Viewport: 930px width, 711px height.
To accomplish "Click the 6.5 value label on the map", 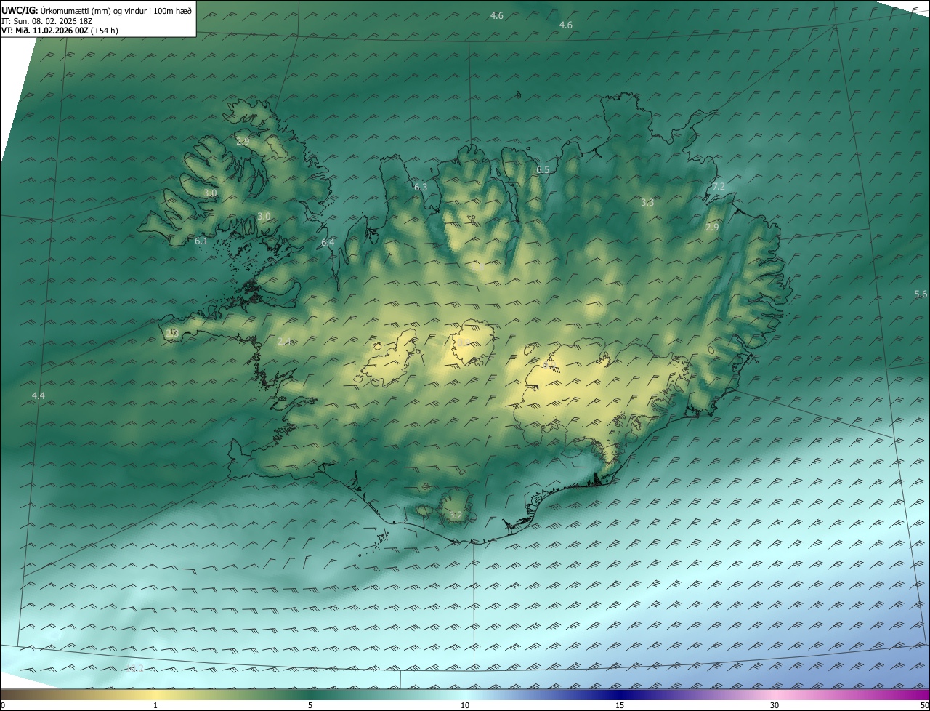I will [543, 170].
